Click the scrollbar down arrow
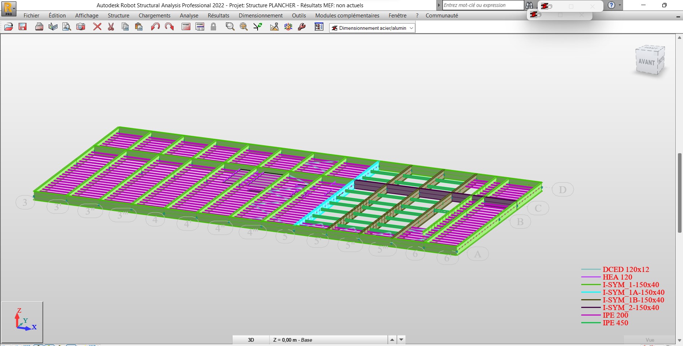 click(679, 340)
